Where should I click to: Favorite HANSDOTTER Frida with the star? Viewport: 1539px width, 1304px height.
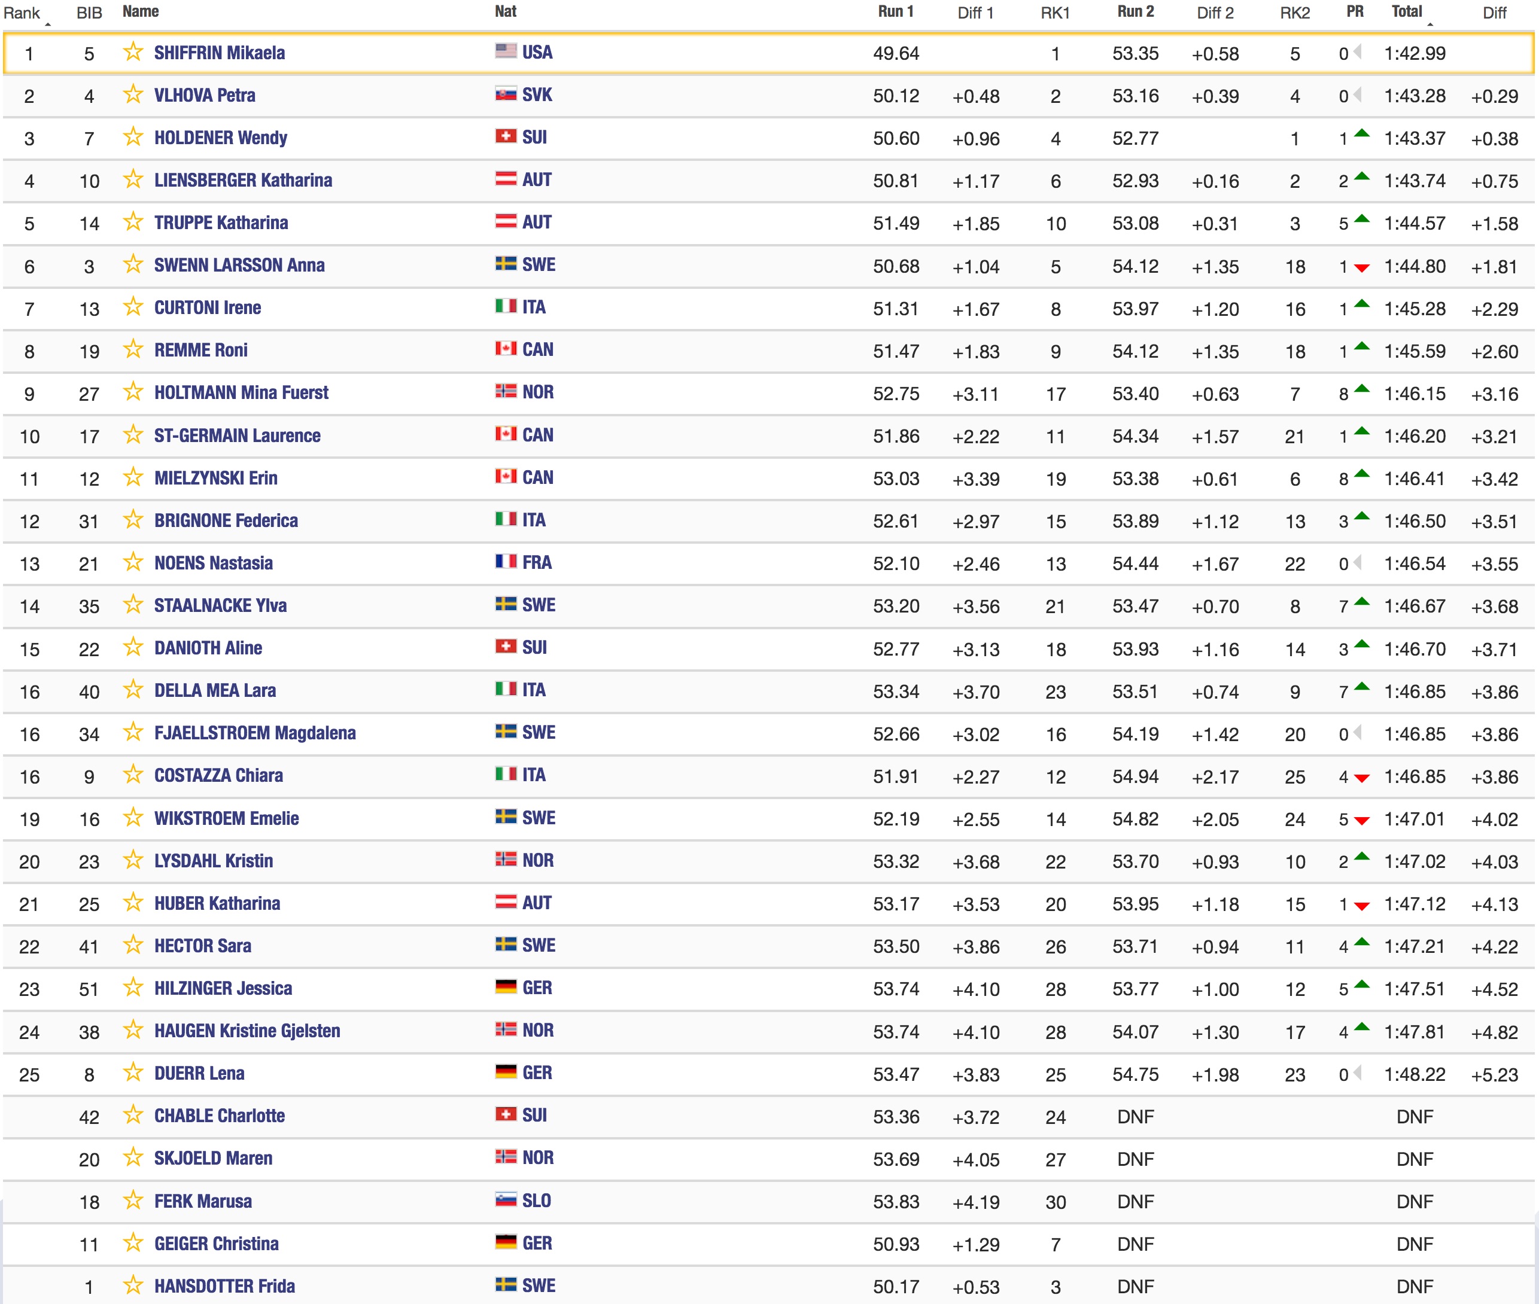pyautogui.click(x=133, y=1285)
